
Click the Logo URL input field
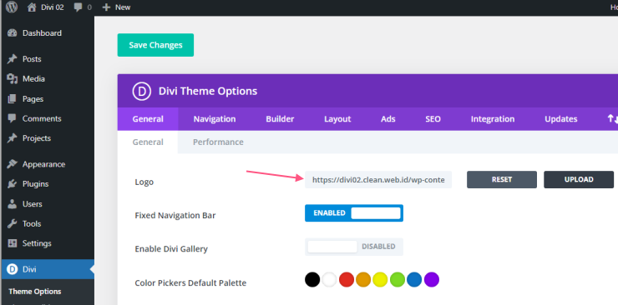click(x=378, y=180)
